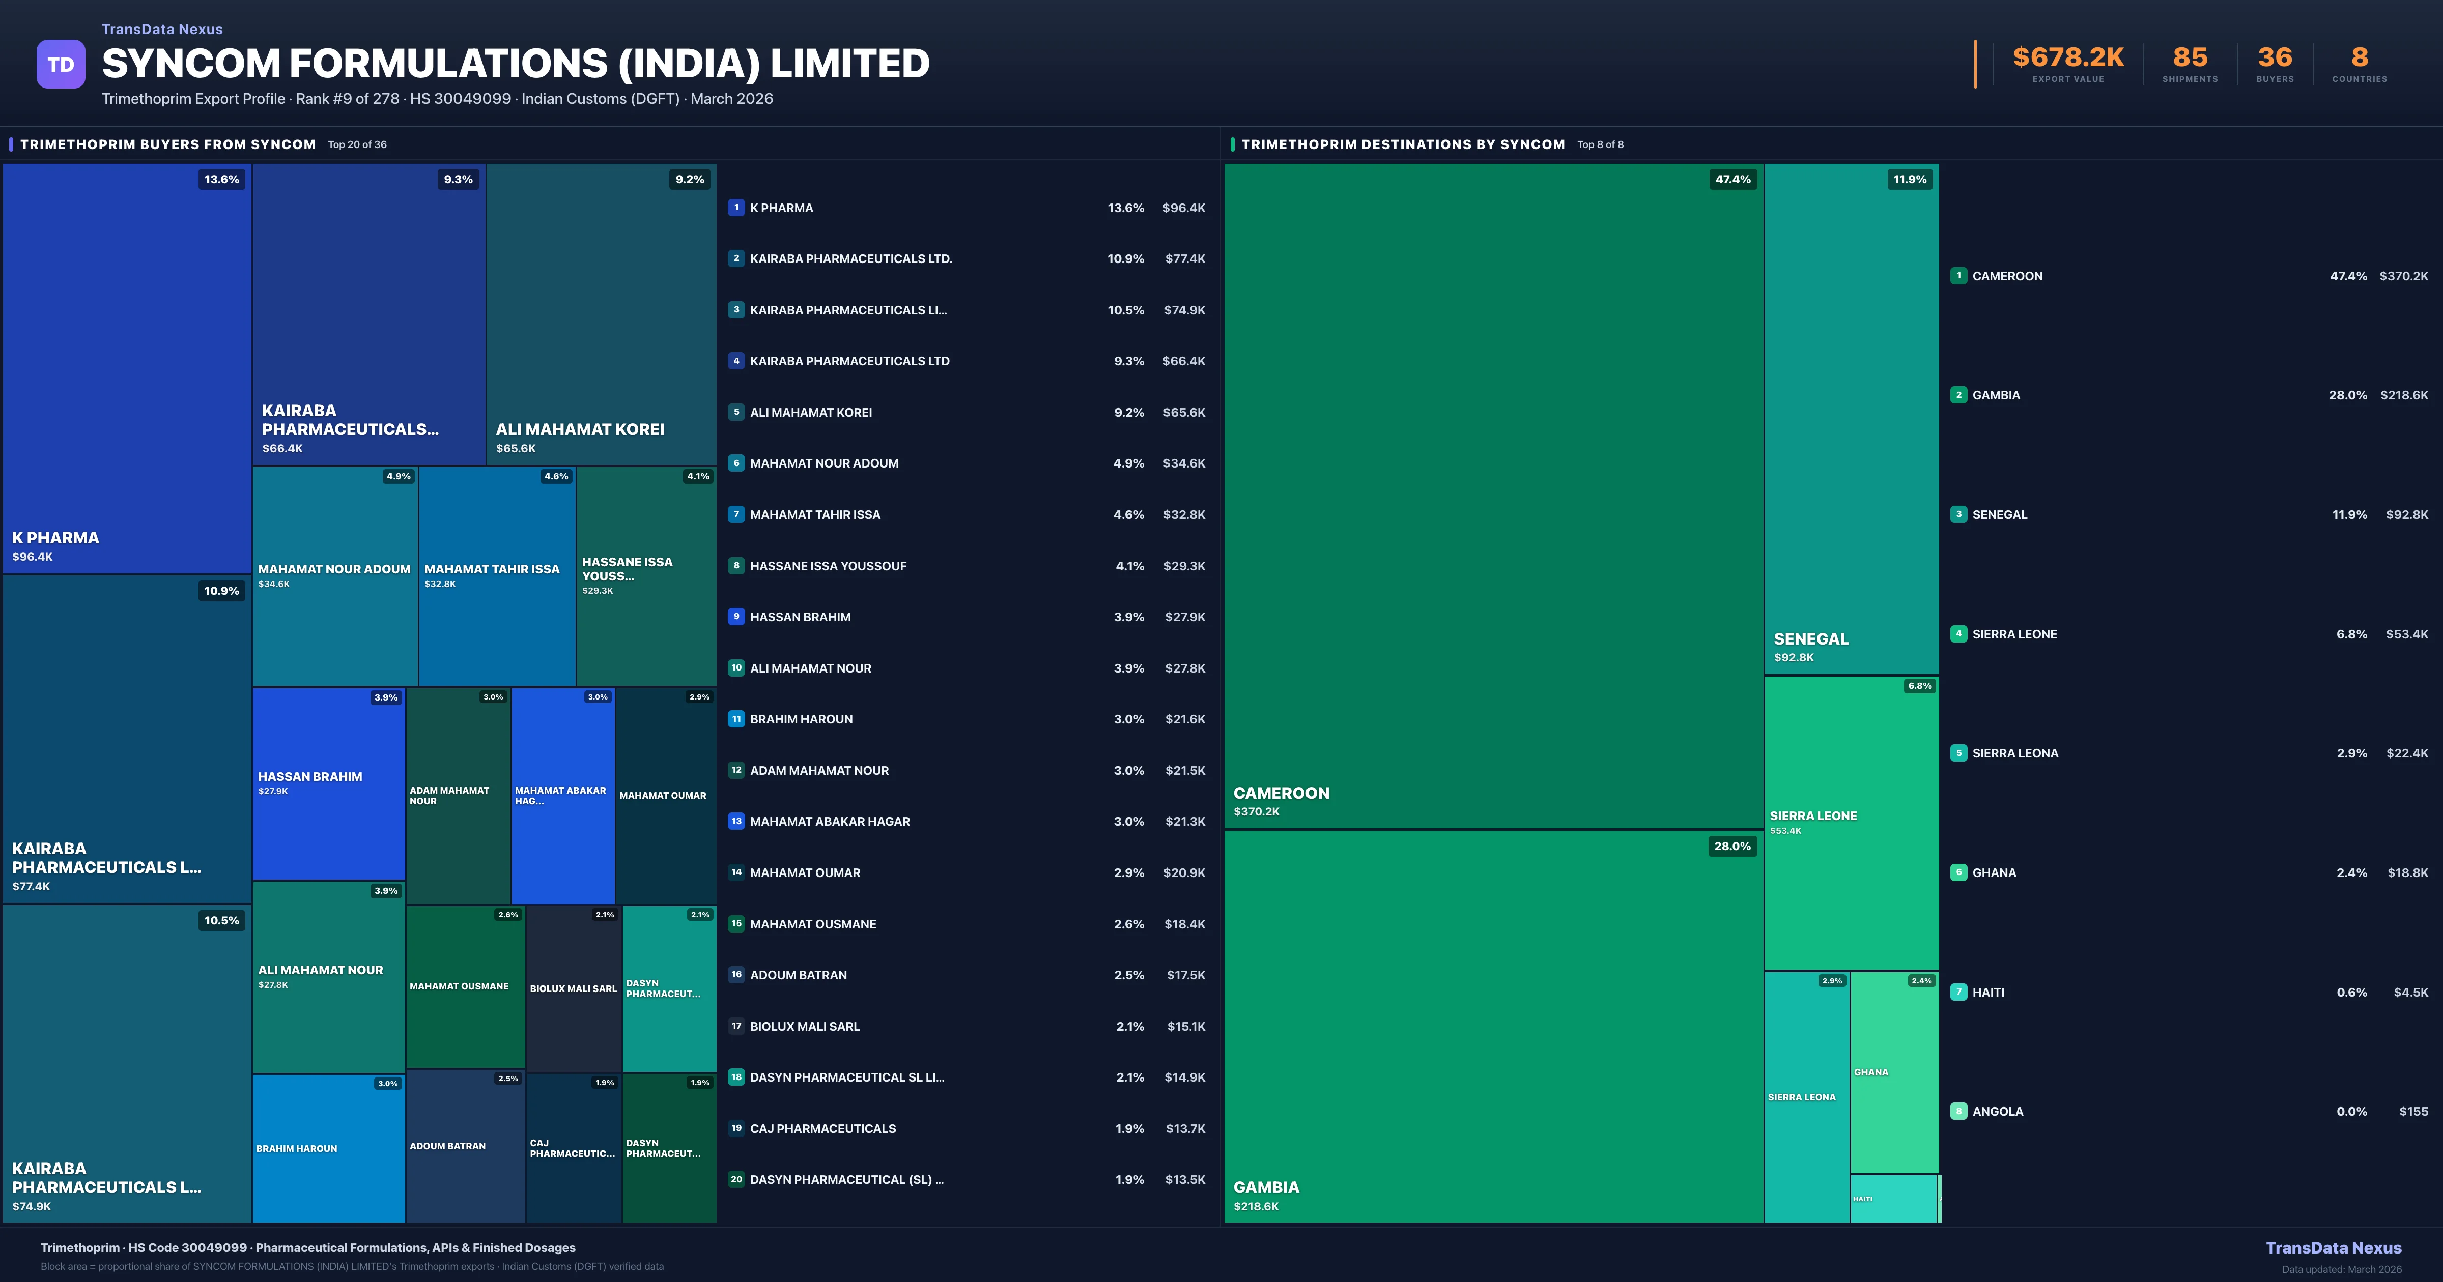Click rank 7 badge beside HAITI

(1958, 992)
